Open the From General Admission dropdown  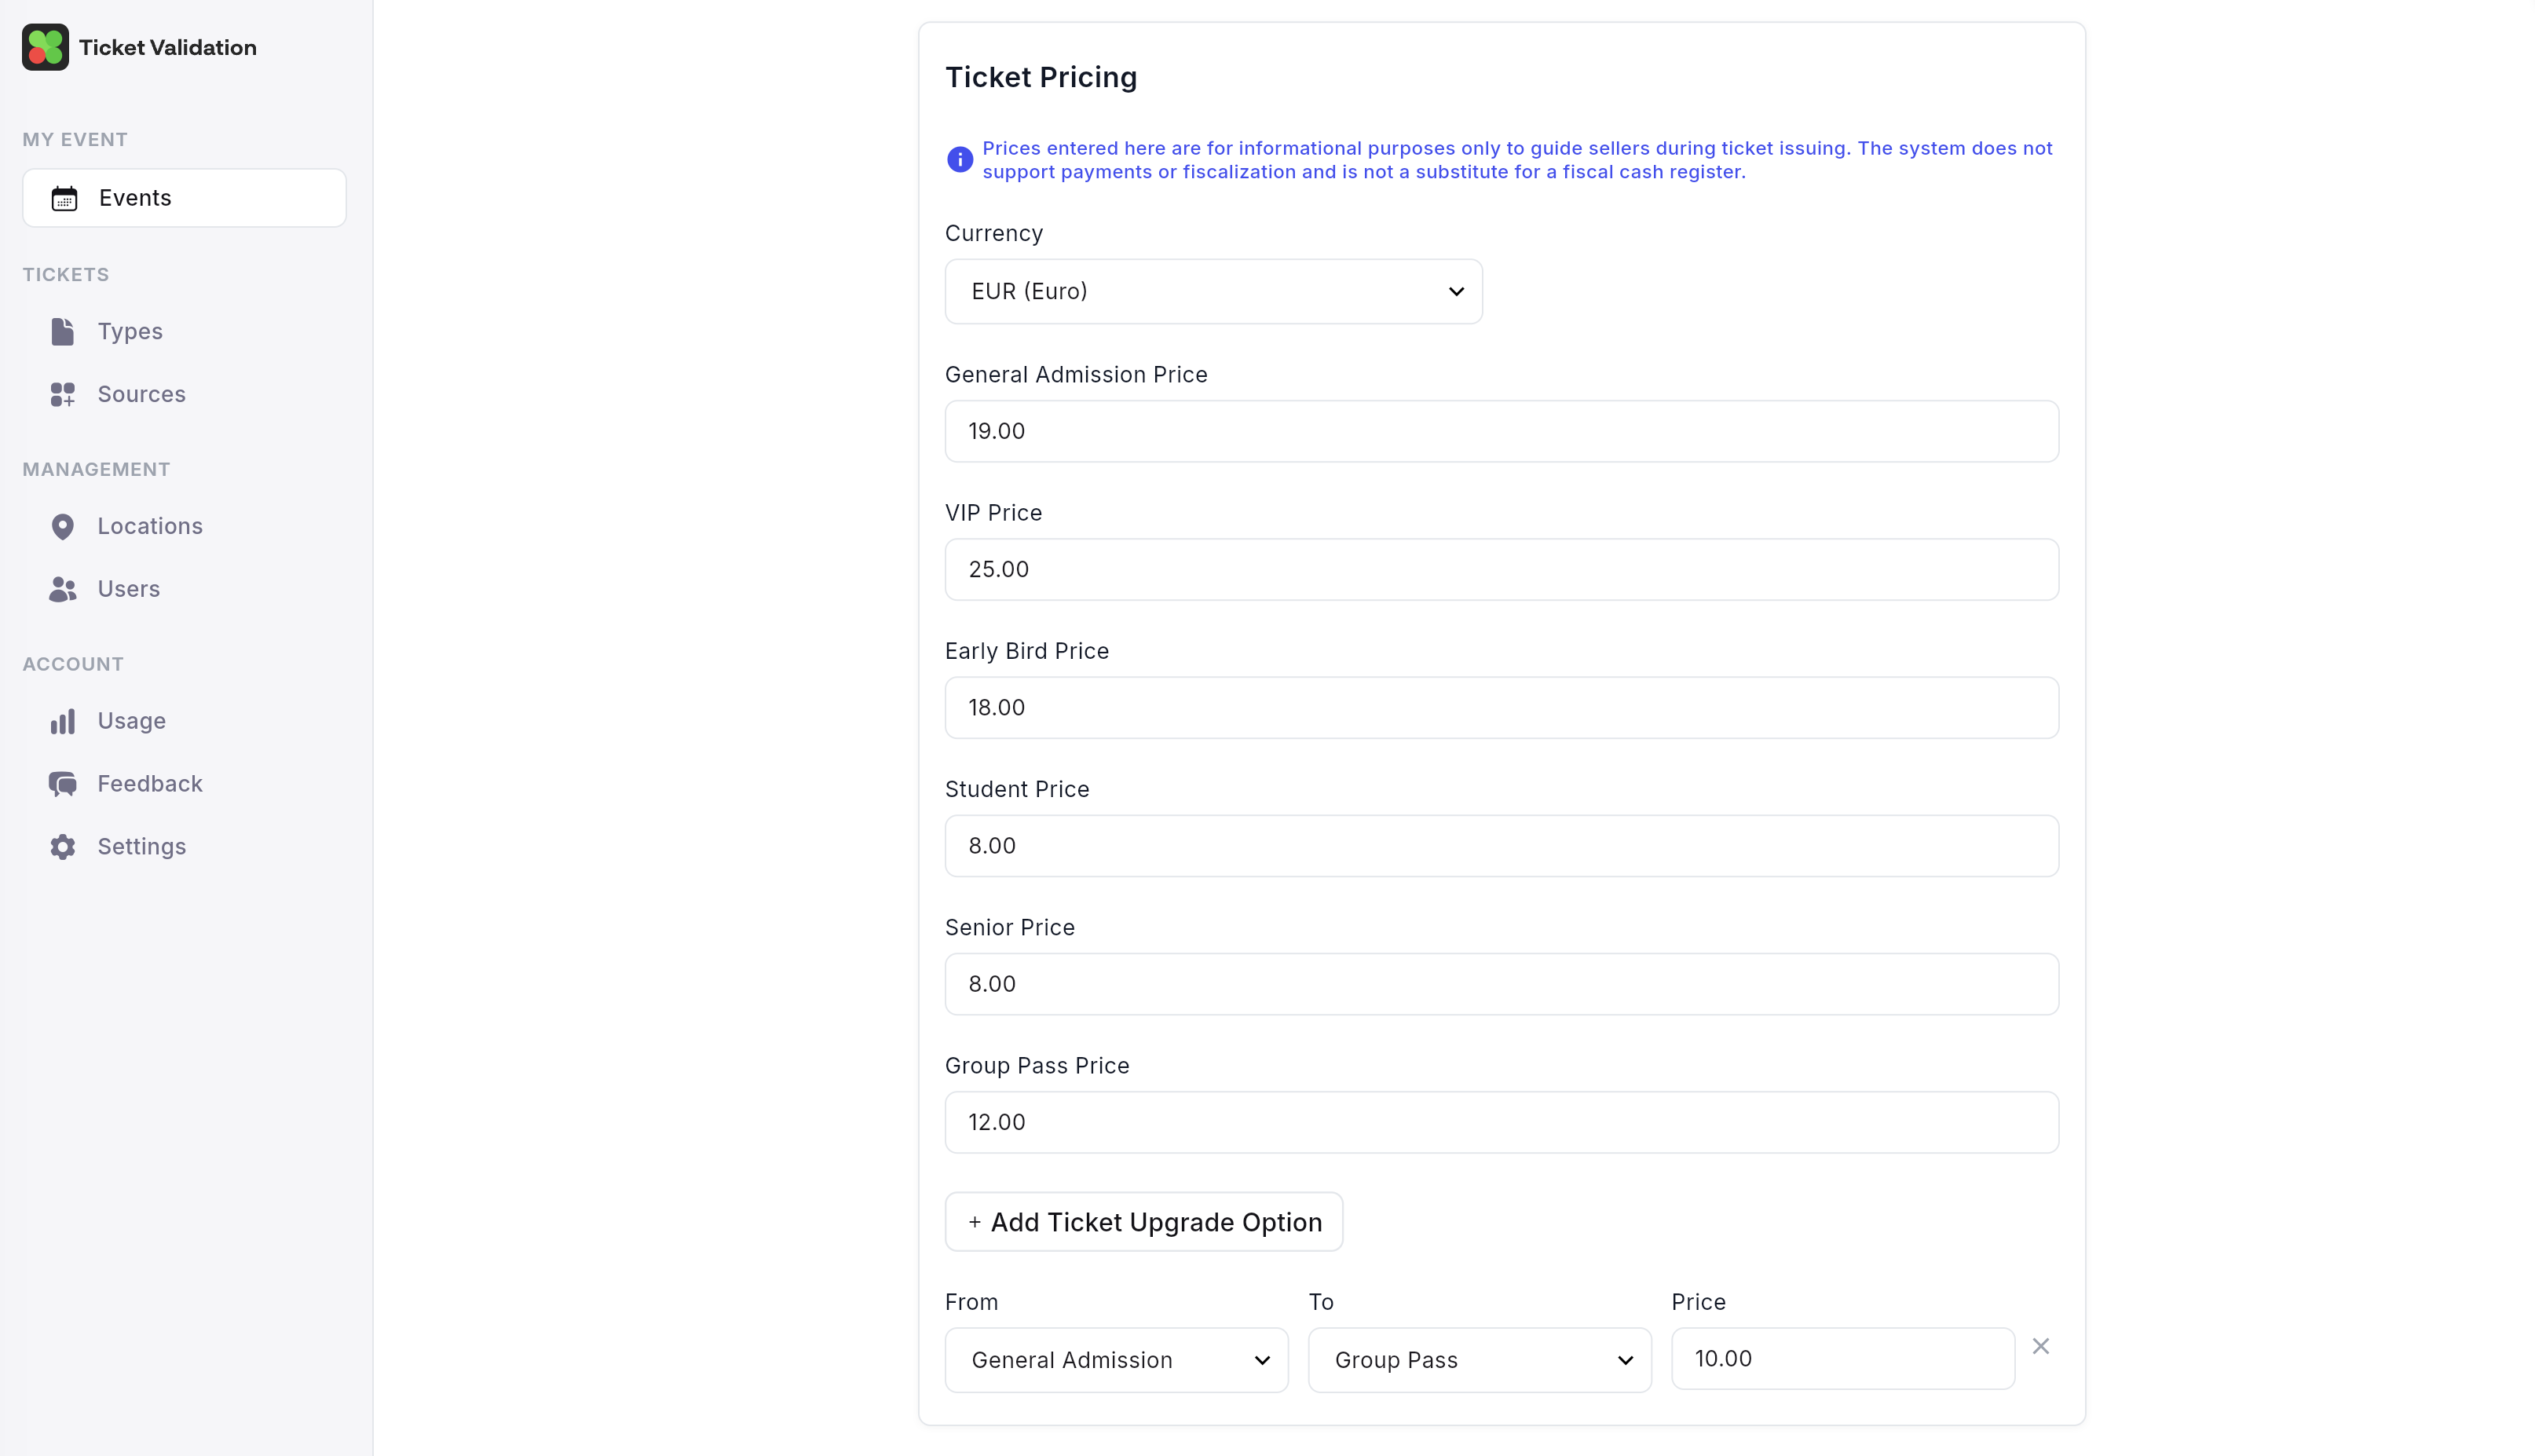1116,1360
